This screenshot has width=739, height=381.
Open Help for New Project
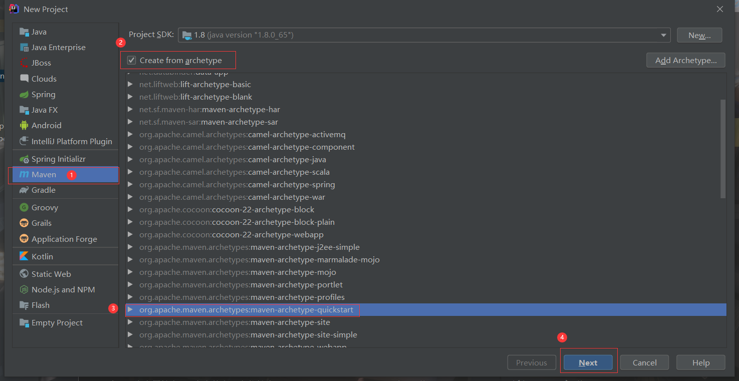tap(700, 362)
